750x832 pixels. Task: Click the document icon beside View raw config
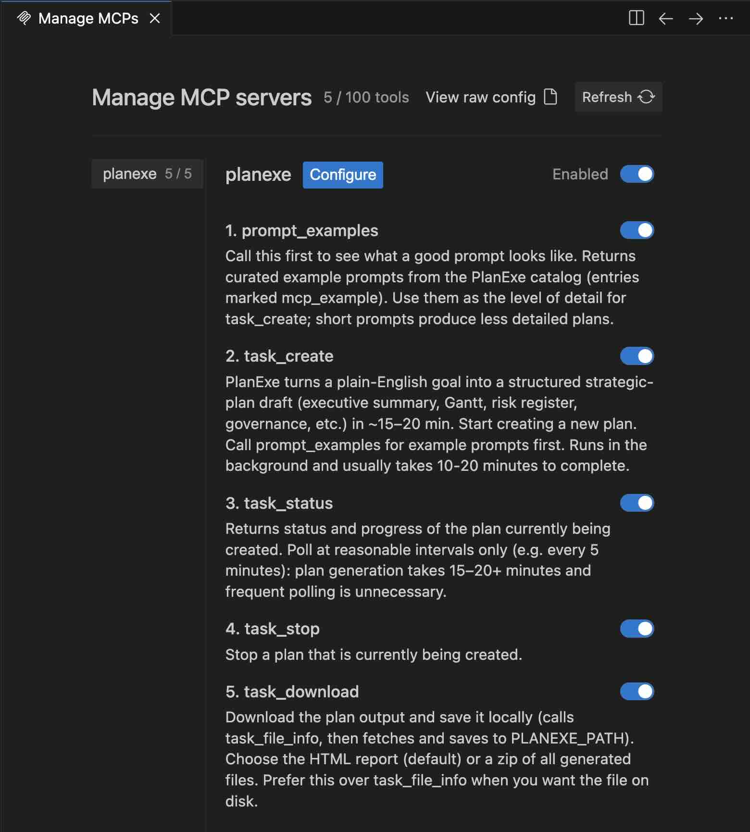(550, 97)
